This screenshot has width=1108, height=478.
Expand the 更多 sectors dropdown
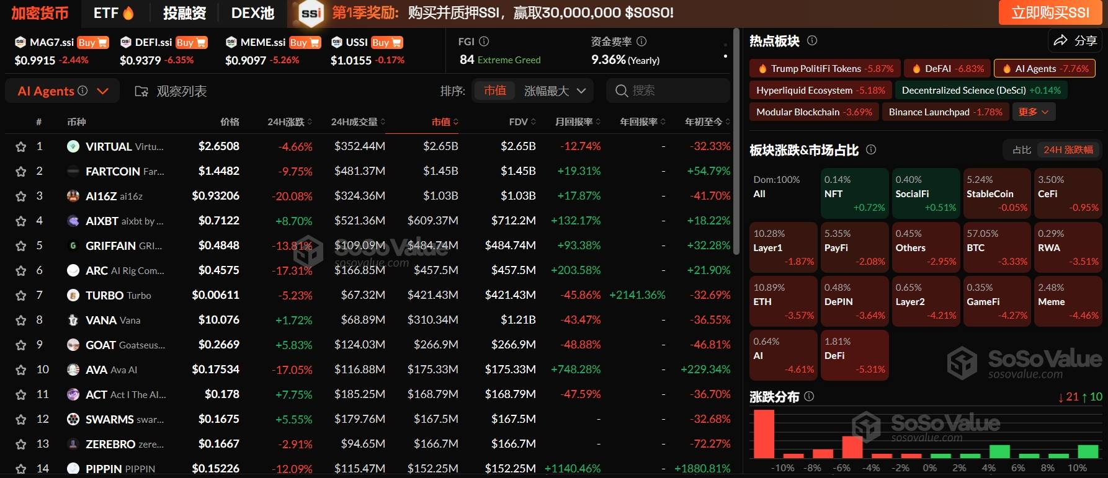pyautogui.click(x=1034, y=112)
